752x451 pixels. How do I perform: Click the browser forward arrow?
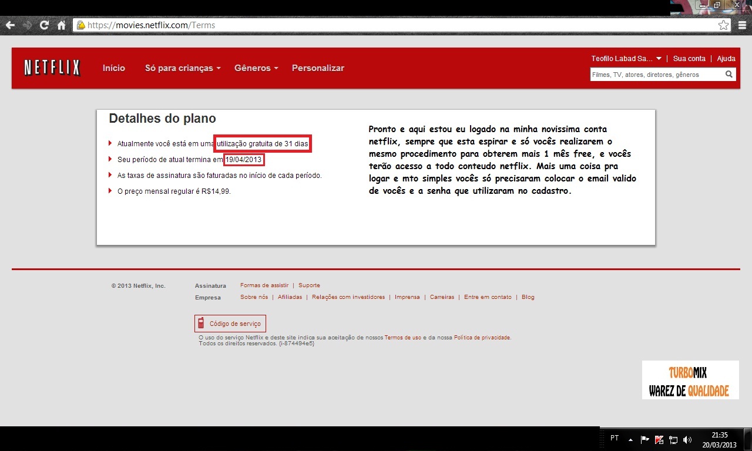pyautogui.click(x=27, y=25)
